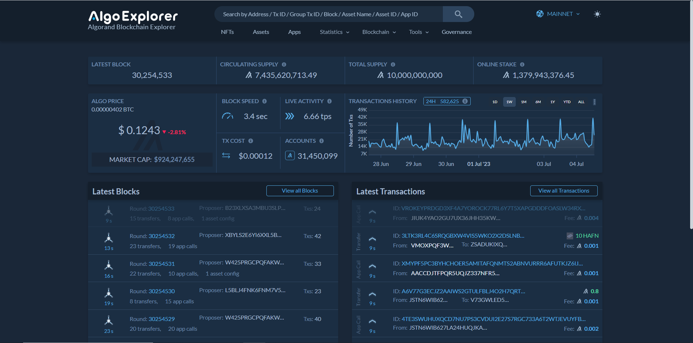The width and height of the screenshot is (693, 343).
Task: Open round 30254530 link
Action: (x=162, y=291)
